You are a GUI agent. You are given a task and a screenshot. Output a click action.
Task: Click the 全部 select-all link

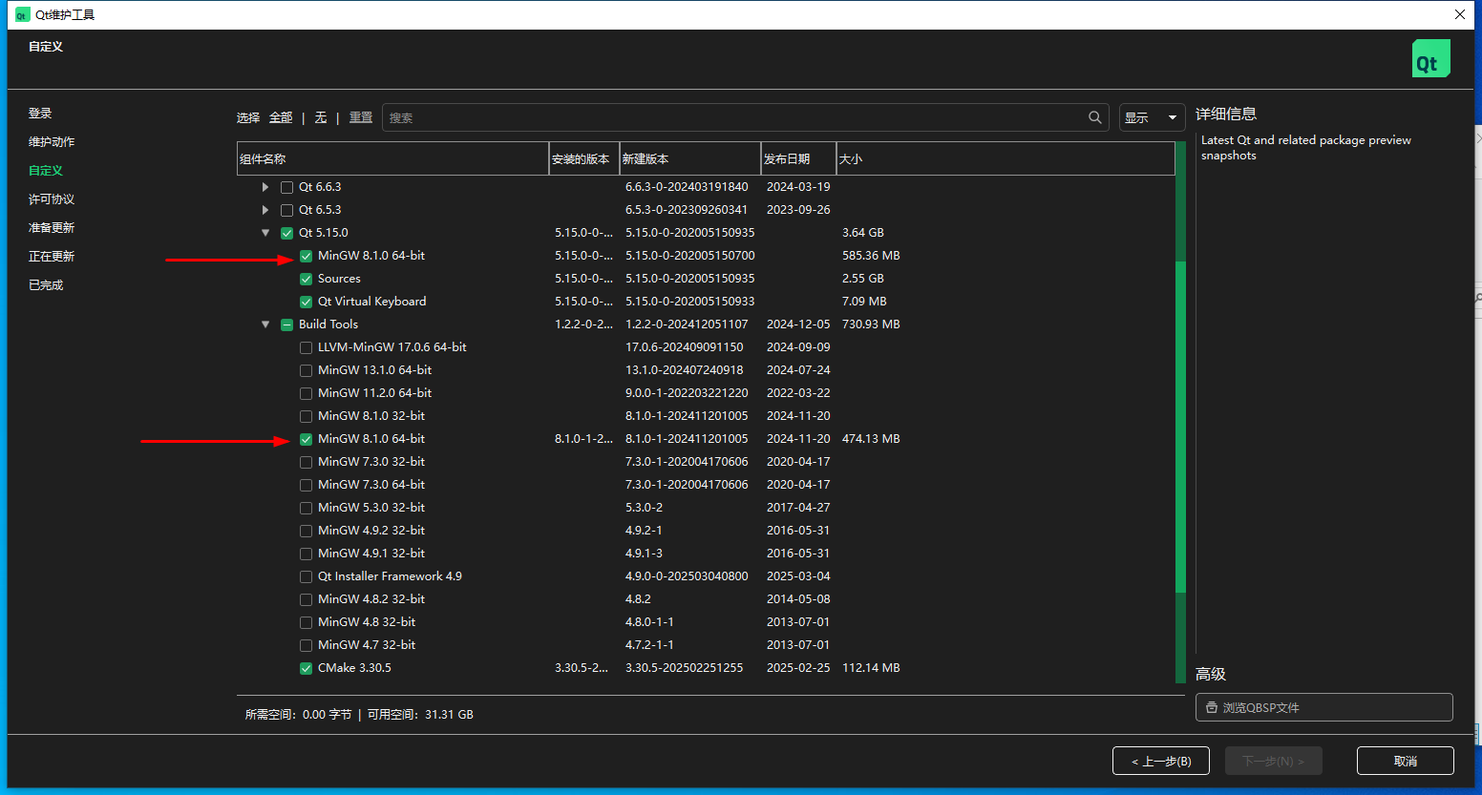coord(281,117)
